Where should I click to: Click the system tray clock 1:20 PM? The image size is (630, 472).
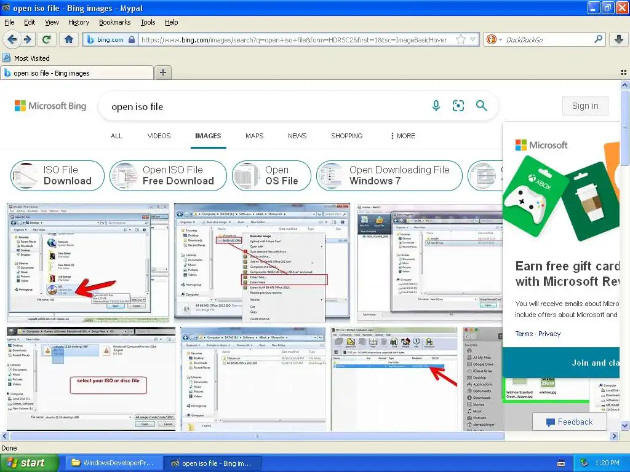[607, 463]
